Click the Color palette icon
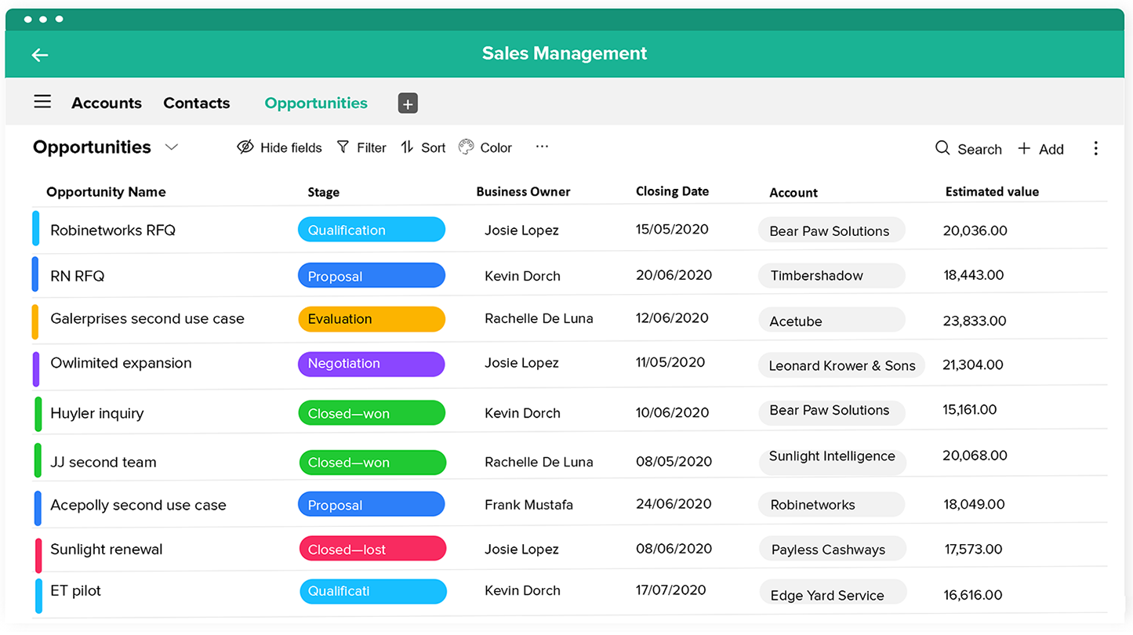 (467, 147)
